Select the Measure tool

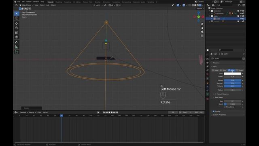point(17,47)
